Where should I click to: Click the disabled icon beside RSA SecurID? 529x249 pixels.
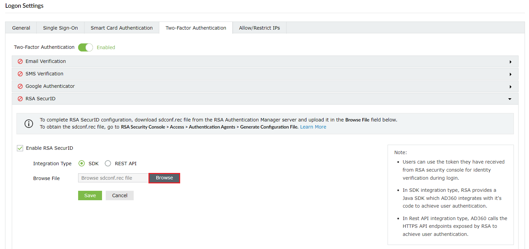(x=20, y=99)
